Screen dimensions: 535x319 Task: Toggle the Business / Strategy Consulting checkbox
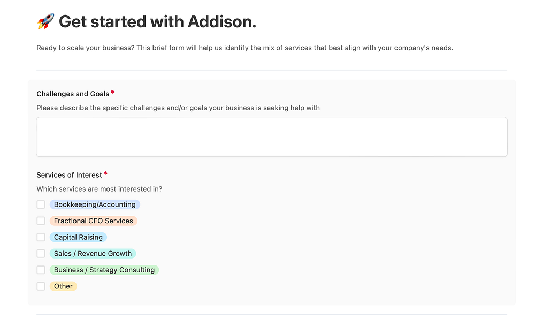click(41, 270)
